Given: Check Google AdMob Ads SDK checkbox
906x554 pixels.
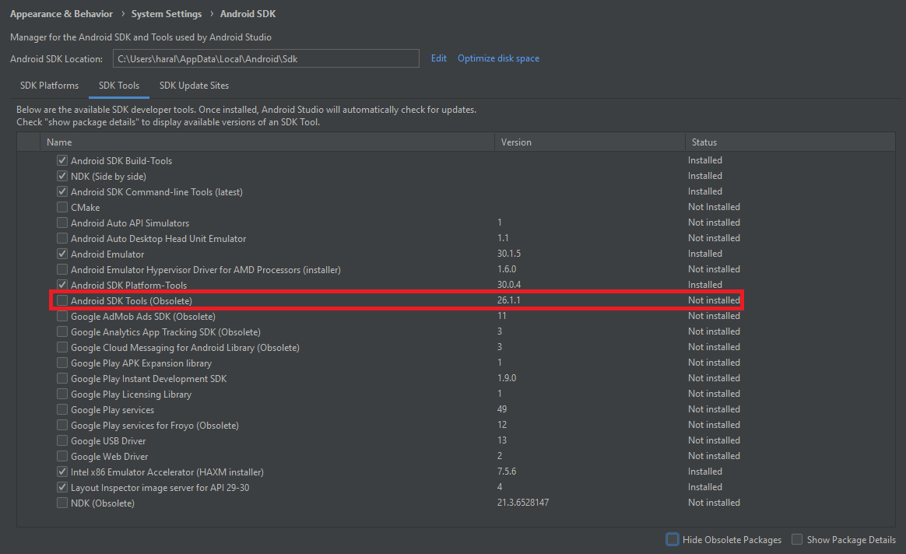Looking at the screenshot, I should 62,316.
